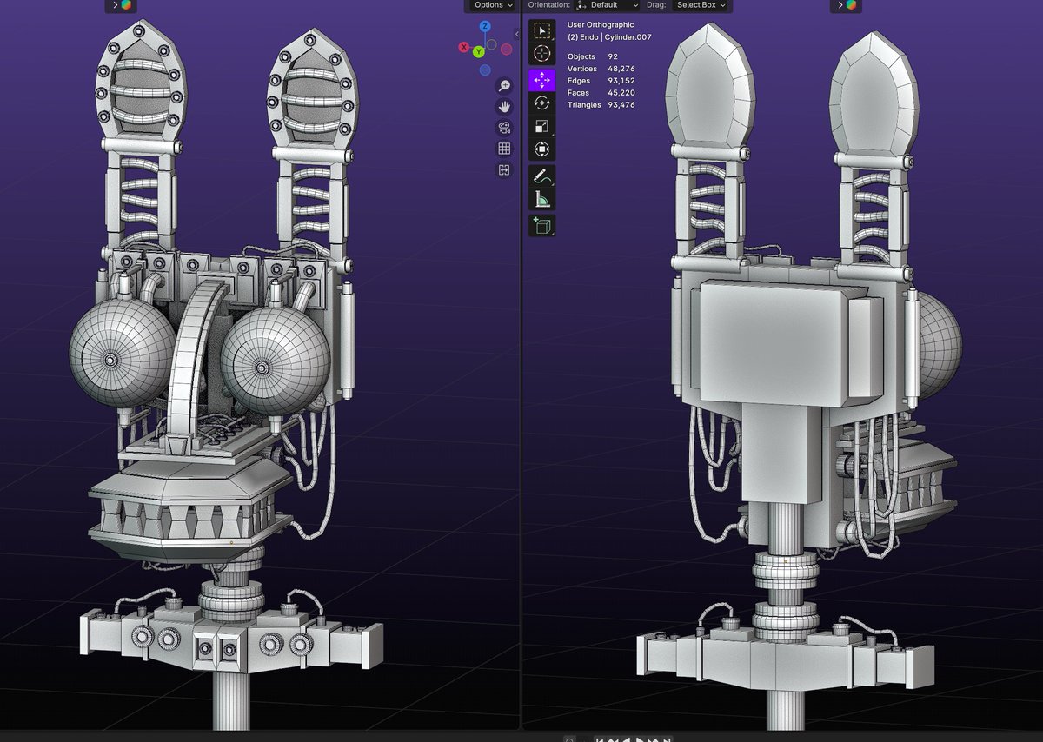Click the 'Triangles 93,476' statistic
This screenshot has height=742, width=1043.
(x=601, y=104)
